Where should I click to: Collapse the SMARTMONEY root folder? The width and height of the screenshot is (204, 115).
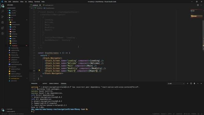click(11, 8)
